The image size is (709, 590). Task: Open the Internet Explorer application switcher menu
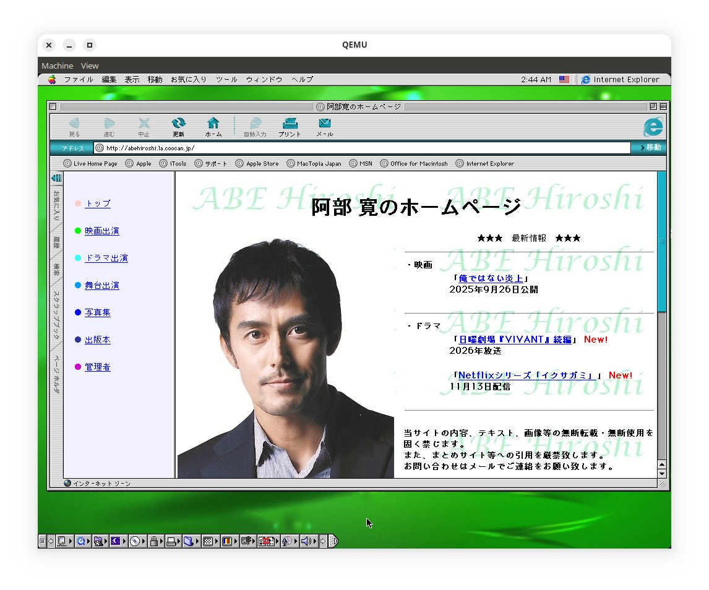click(x=621, y=80)
